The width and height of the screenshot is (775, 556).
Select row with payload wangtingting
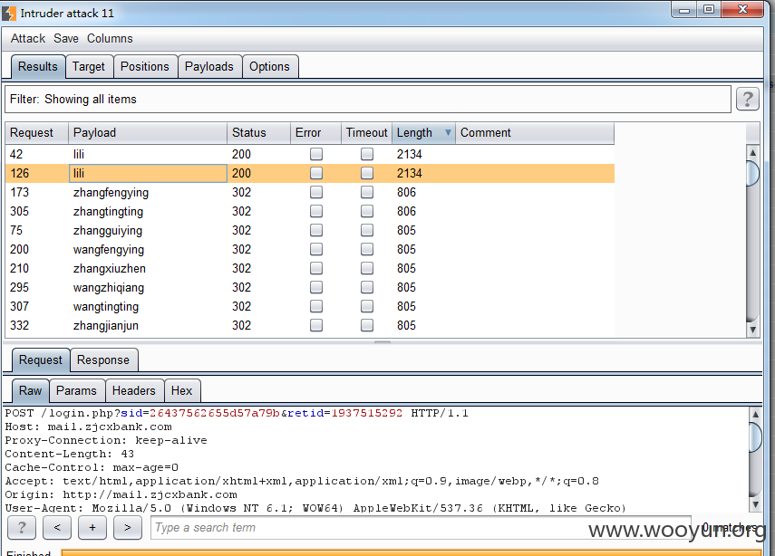coord(310,306)
